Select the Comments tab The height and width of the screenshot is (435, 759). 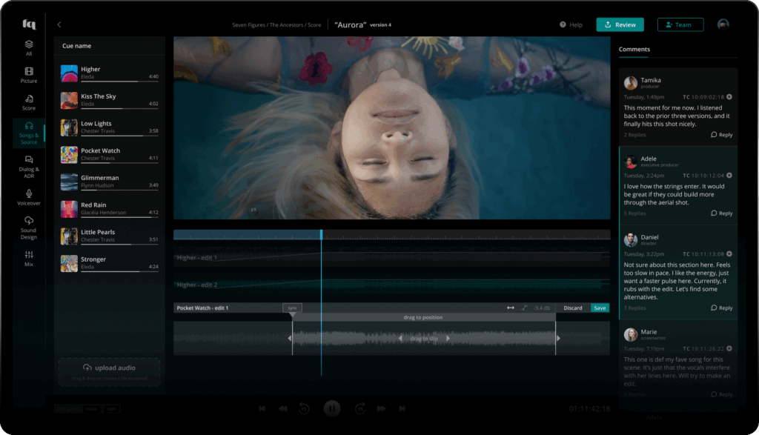634,50
